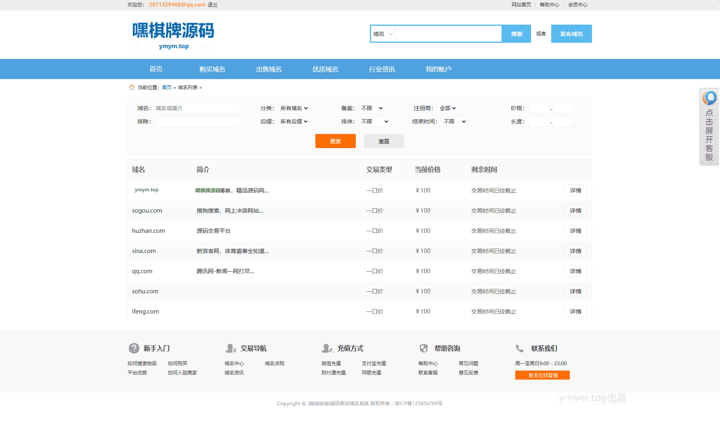Click the person icon beside 交易导航
Screen dimensions: 720x437
[231, 348]
